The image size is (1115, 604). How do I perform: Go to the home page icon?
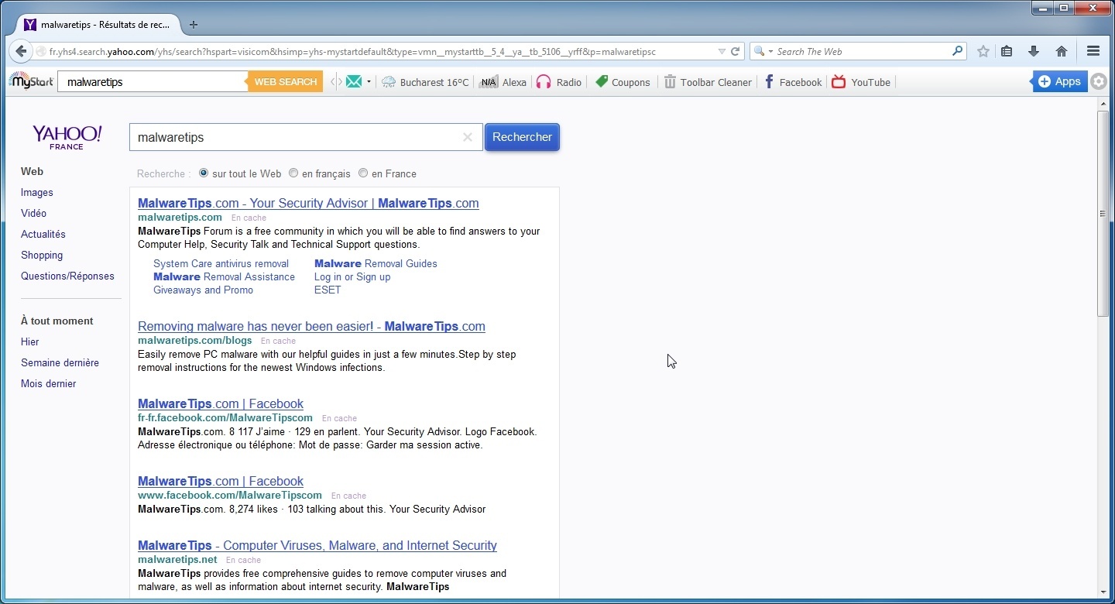tap(1062, 52)
